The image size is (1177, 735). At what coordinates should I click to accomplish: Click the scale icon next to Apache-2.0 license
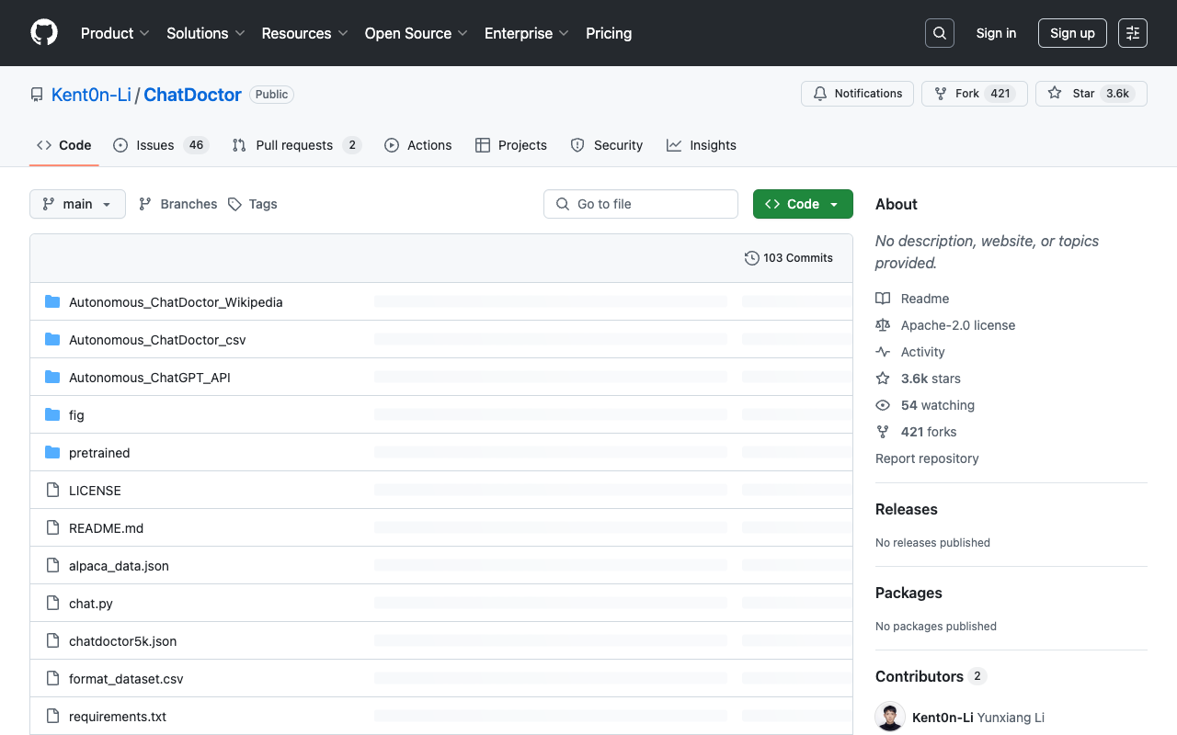(x=883, y=325)
